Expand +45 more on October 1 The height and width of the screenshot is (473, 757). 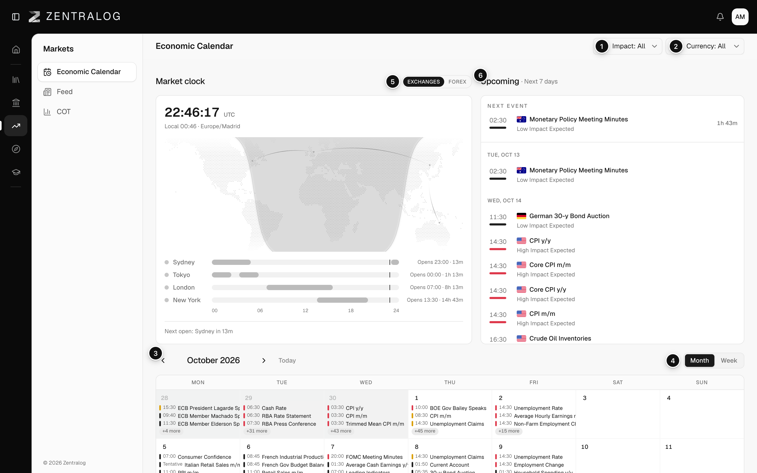tap(425, 431)
